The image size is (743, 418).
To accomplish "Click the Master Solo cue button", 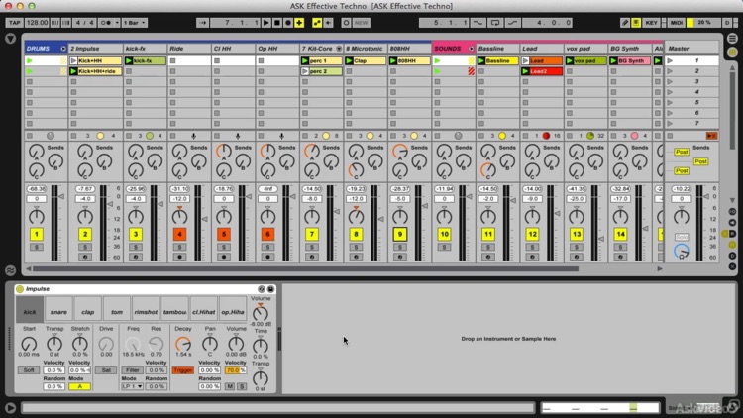I will (x=682, y=237).
